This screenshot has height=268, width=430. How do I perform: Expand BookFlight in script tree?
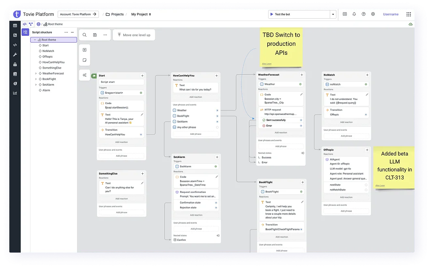pos(36,79)
